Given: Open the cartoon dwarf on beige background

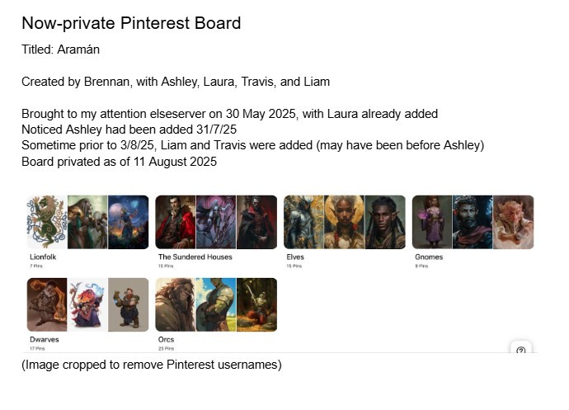Looking at the screenshot, I should [128, 304].
